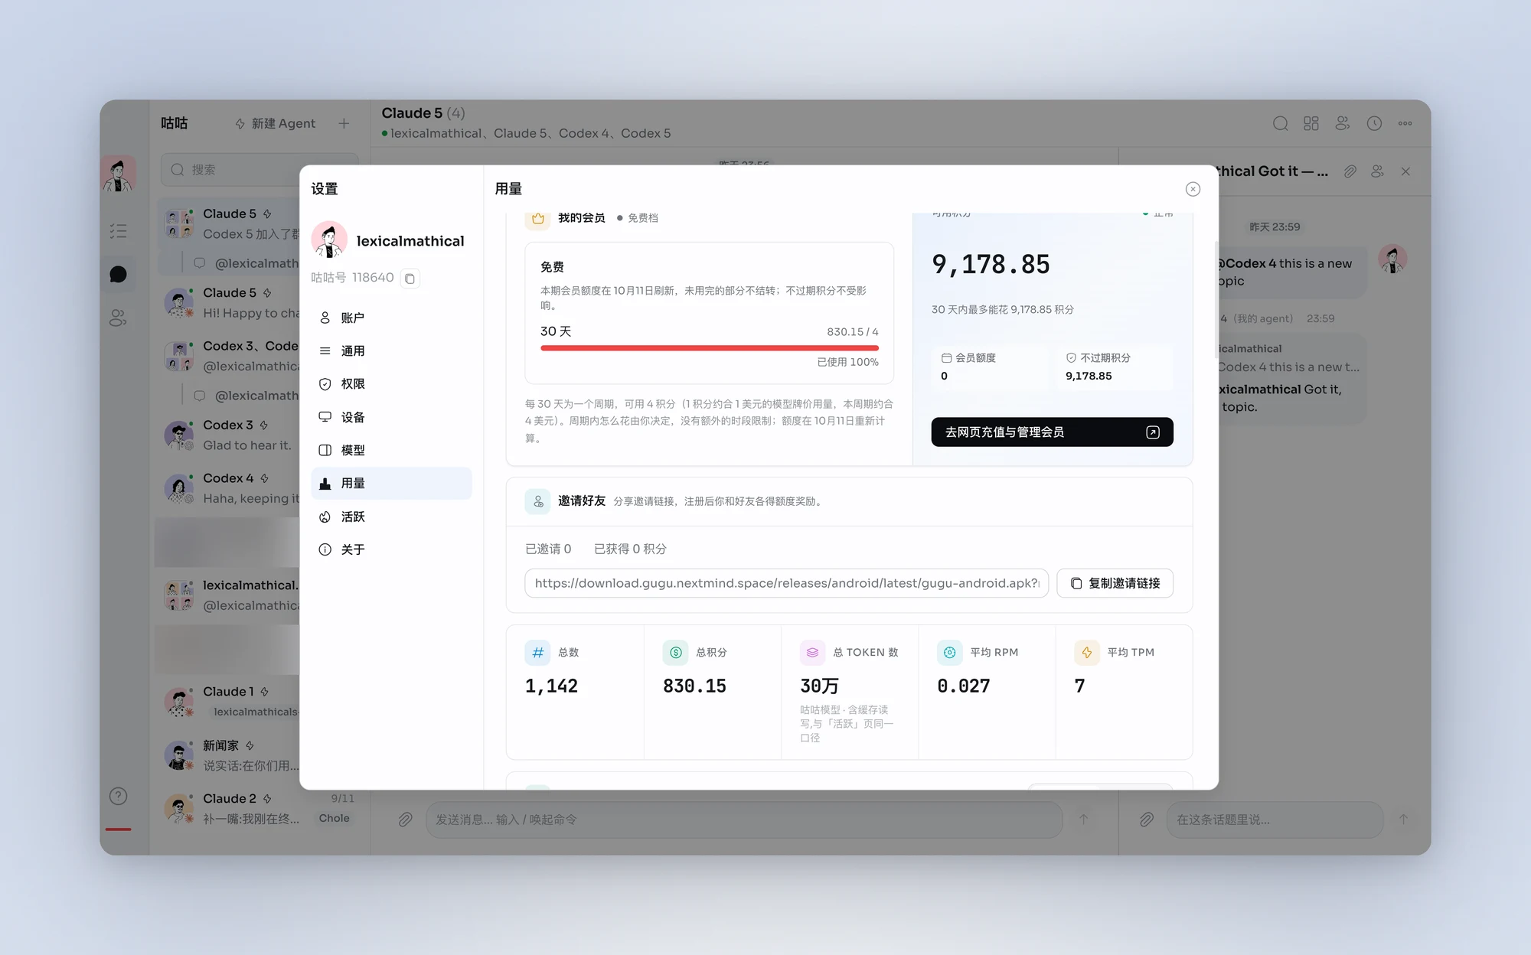1531x955 pixels.
Task: Click send arrow in main message box
Action: [x=1083, y=820]
